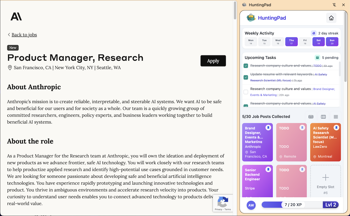
Task: Click the reCAPTCHA badge icon
Action: click(223, 201)
